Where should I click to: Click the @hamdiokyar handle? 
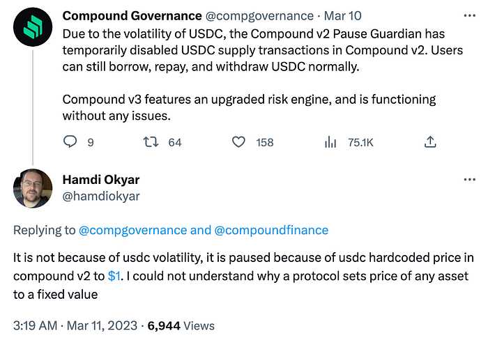101,196
